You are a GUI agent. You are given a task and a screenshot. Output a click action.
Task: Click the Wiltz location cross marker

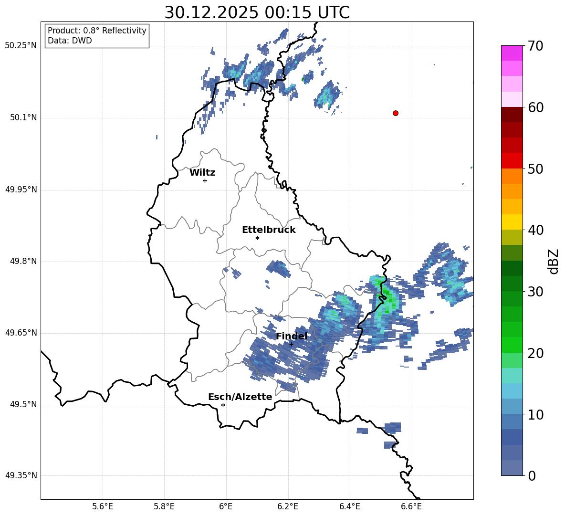click(205, 180)
